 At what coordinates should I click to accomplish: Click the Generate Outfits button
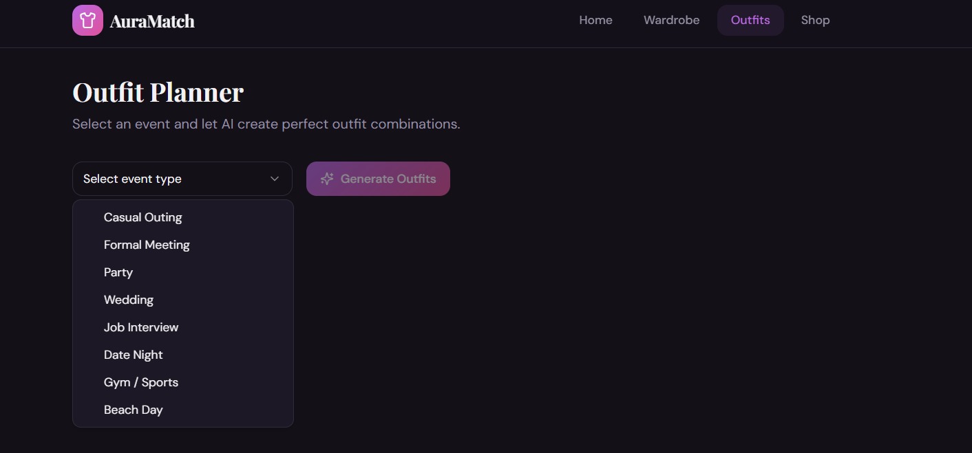[x=378, y=179]
